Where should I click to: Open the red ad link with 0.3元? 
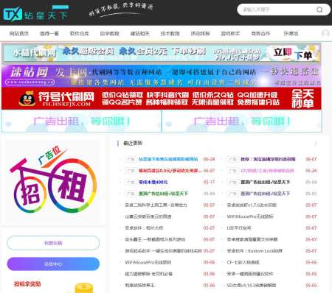click(170, 171)
